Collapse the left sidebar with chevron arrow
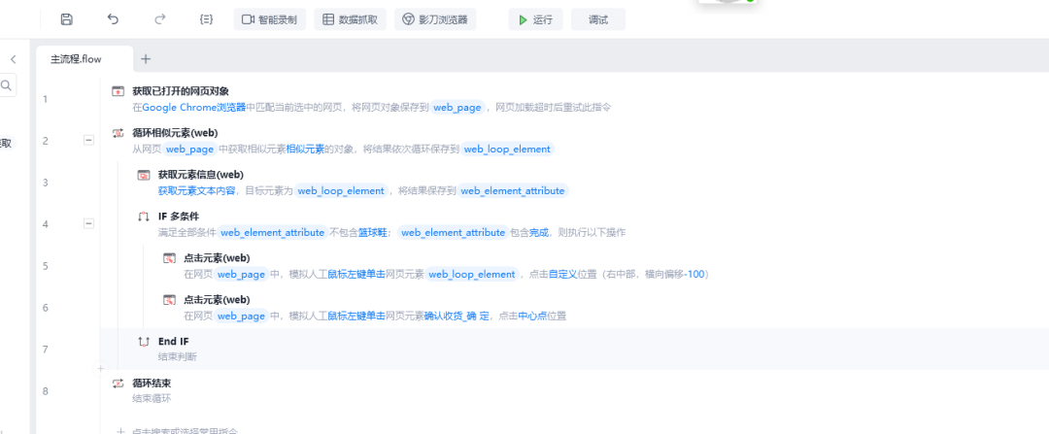The image size is (1049, 434). pos(13,59)
